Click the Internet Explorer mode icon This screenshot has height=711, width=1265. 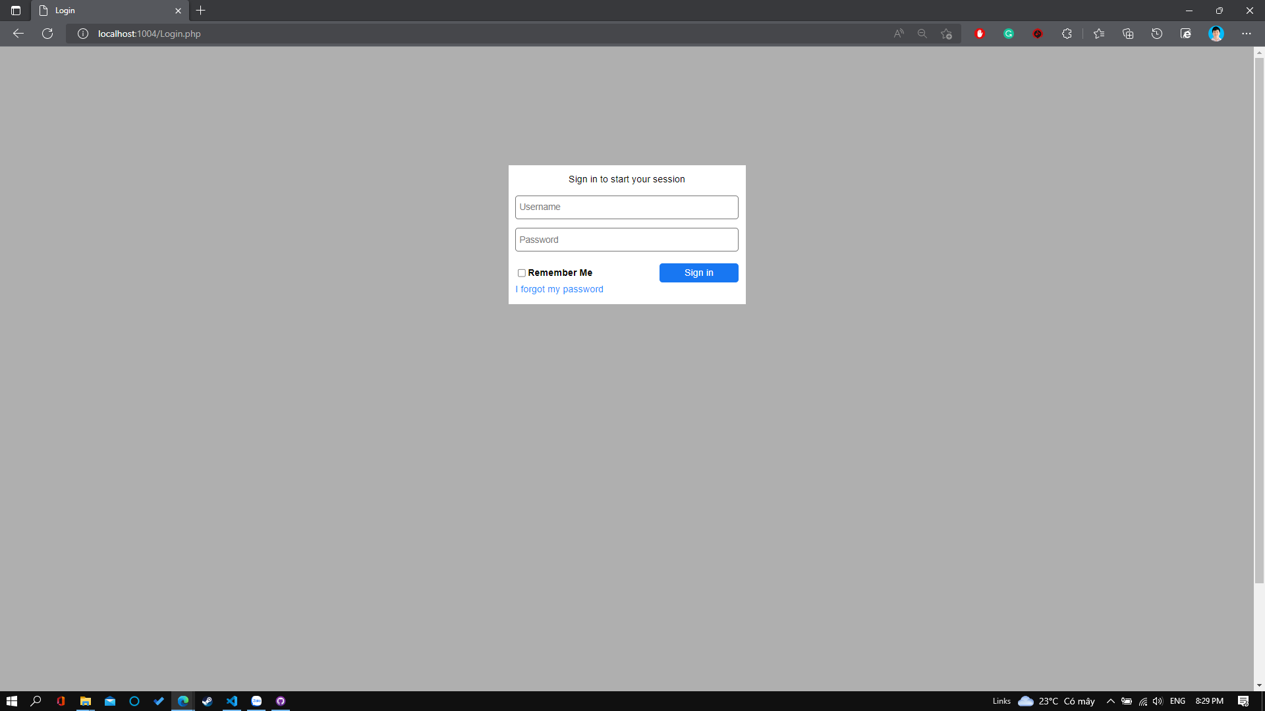pos(1186,34)
